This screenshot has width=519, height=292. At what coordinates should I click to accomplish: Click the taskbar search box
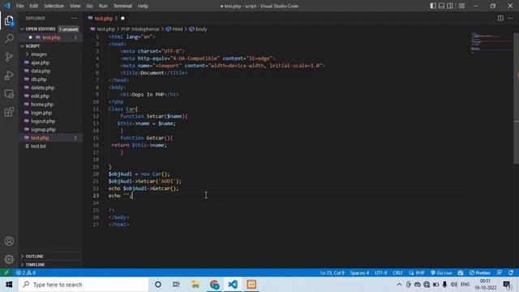pos(84,285)
